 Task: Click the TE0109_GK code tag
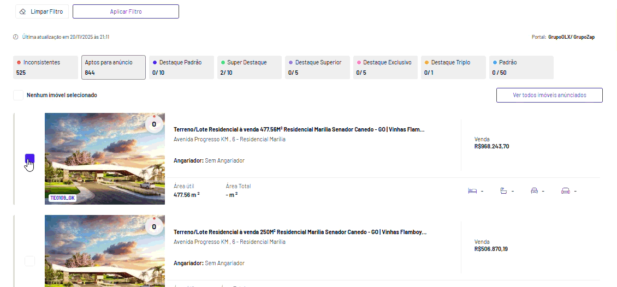click(62, 198)
